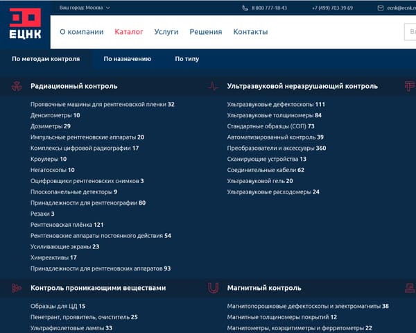Open Принадлежности для рентгенографии
This screenshot has height=333, width=416.
[88, 203]
